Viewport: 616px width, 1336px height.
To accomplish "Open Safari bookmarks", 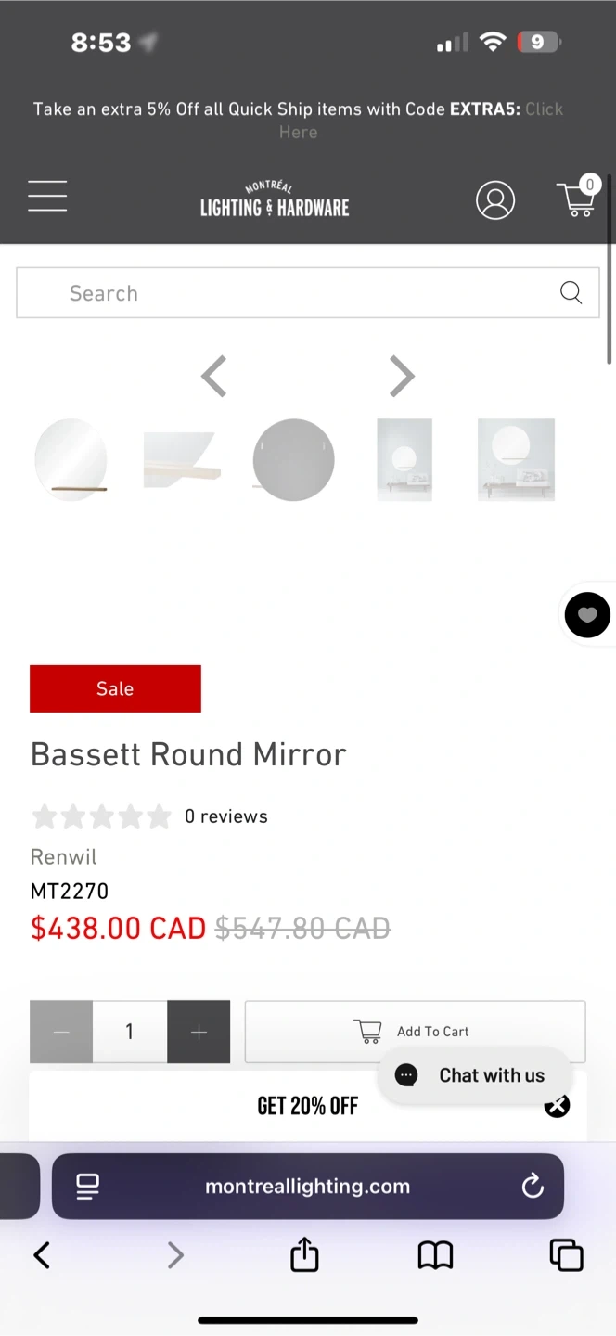I will (x=435, y=1255).
